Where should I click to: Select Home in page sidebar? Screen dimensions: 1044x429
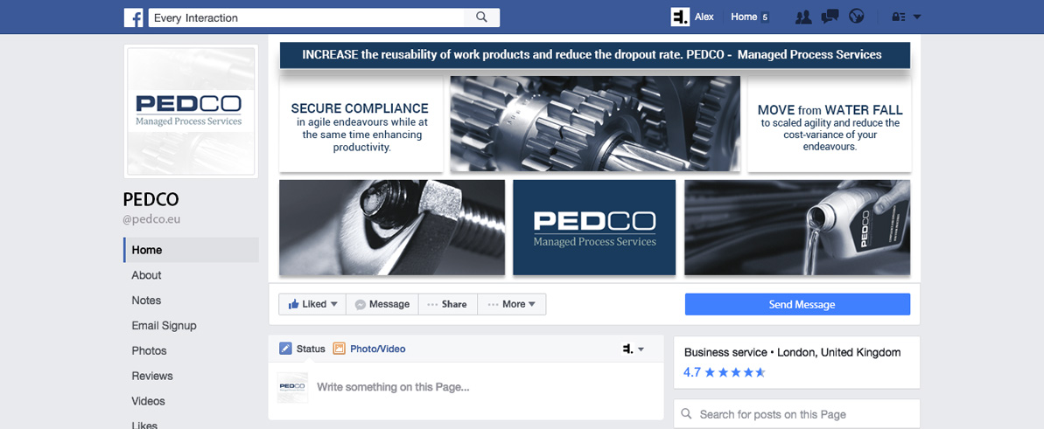point(191,250)
